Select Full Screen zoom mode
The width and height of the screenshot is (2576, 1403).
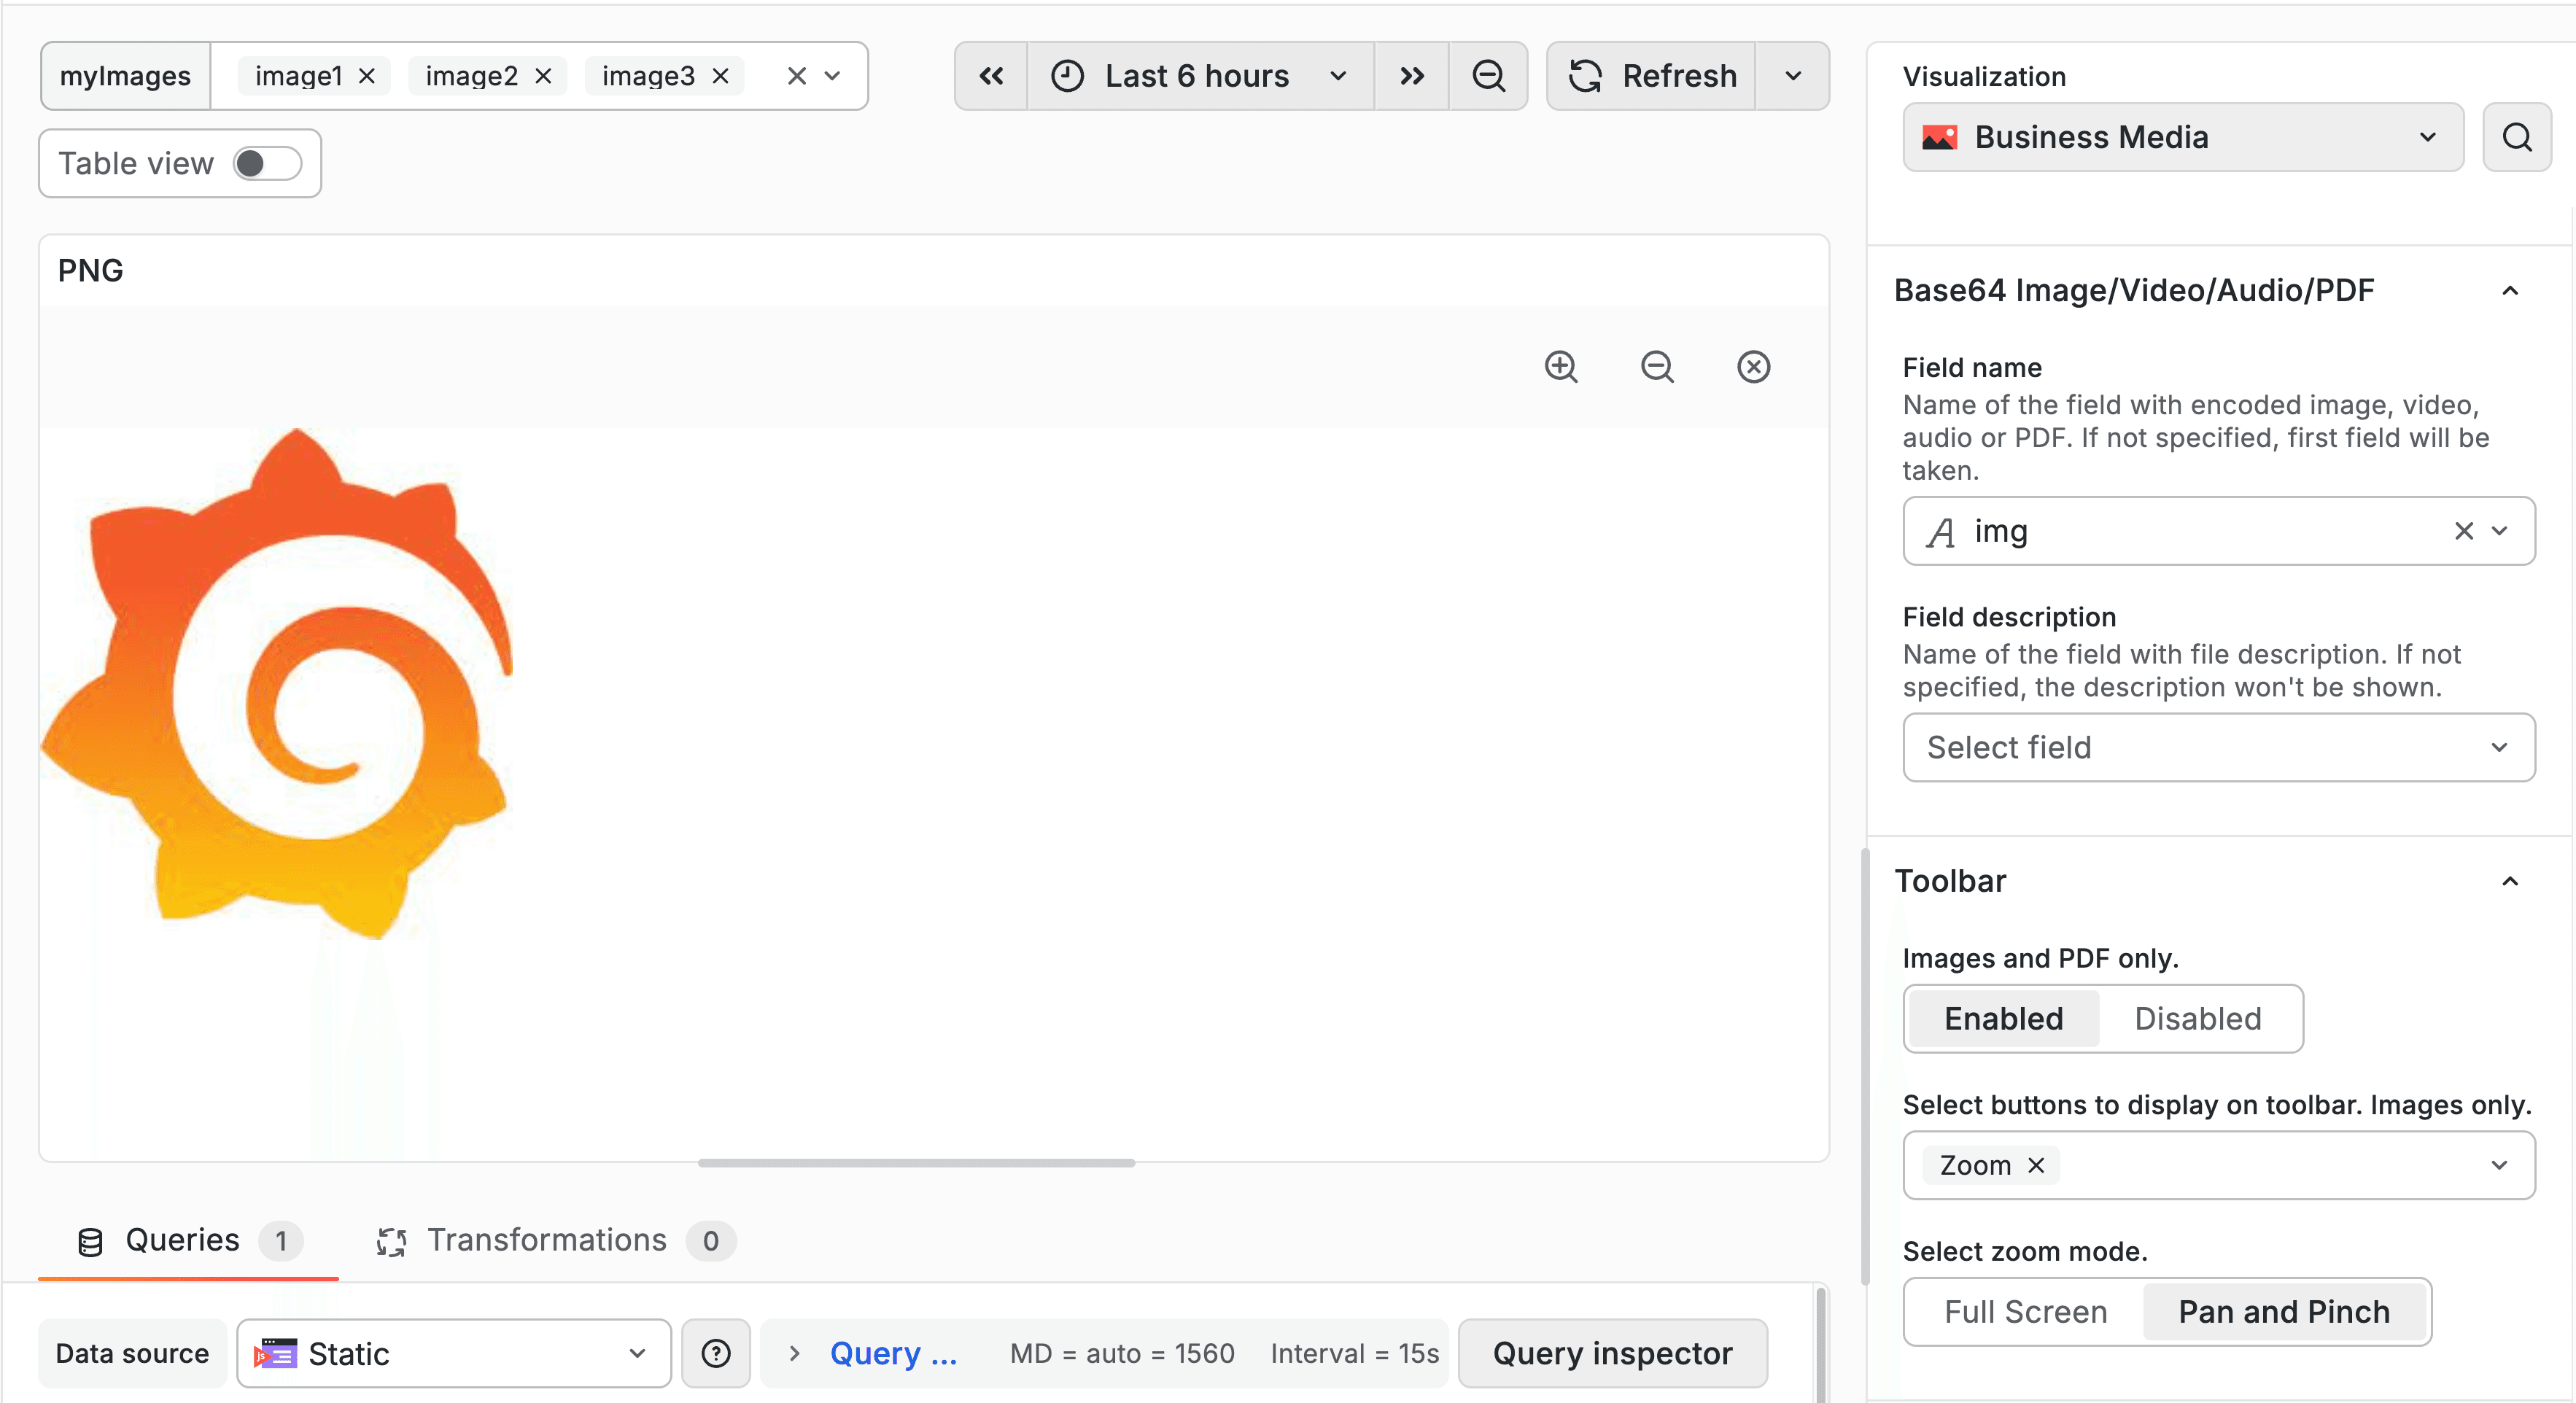pyautogui.click(x=2025, y=1311)
